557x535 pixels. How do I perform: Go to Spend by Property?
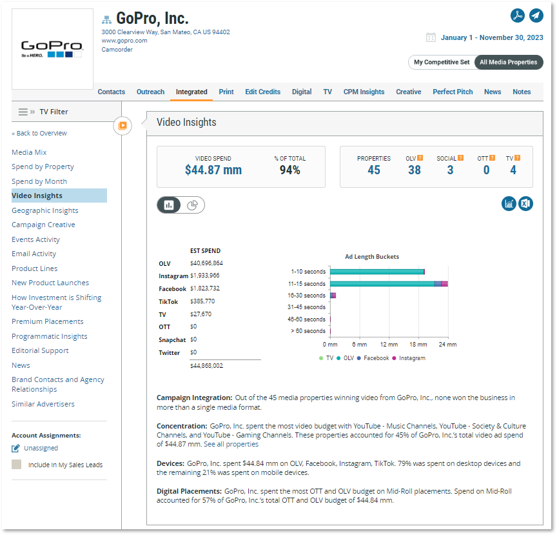[43, 167]
